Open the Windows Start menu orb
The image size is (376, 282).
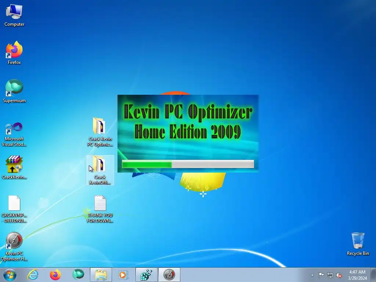tap(10, 275)
